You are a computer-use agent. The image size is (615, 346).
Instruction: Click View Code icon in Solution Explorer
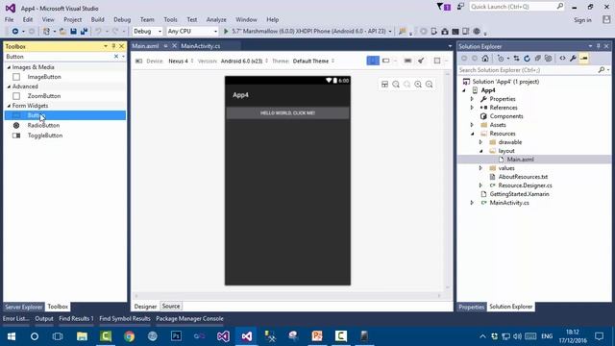(x=562, y=59)
